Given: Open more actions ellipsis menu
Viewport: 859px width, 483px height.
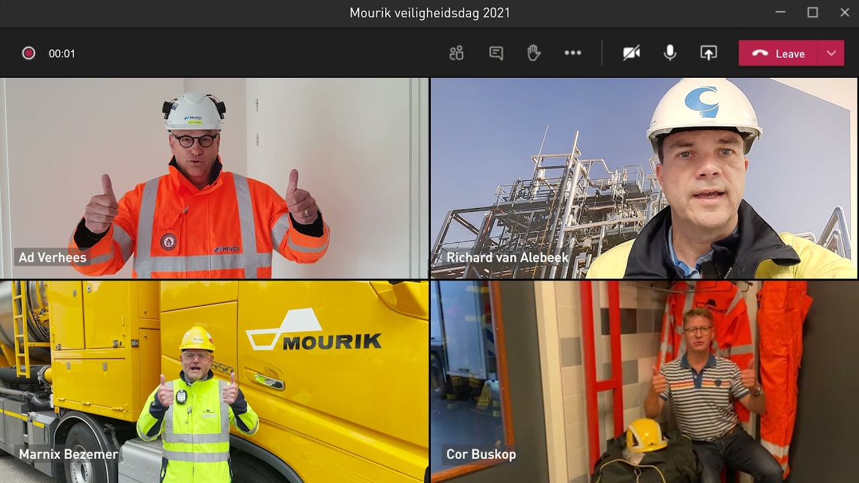Looking at the screenshot, I should click(x=572, y=53).
